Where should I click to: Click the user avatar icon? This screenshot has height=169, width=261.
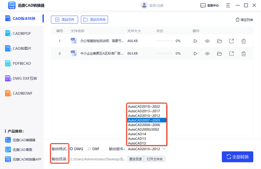pos(144,5)
